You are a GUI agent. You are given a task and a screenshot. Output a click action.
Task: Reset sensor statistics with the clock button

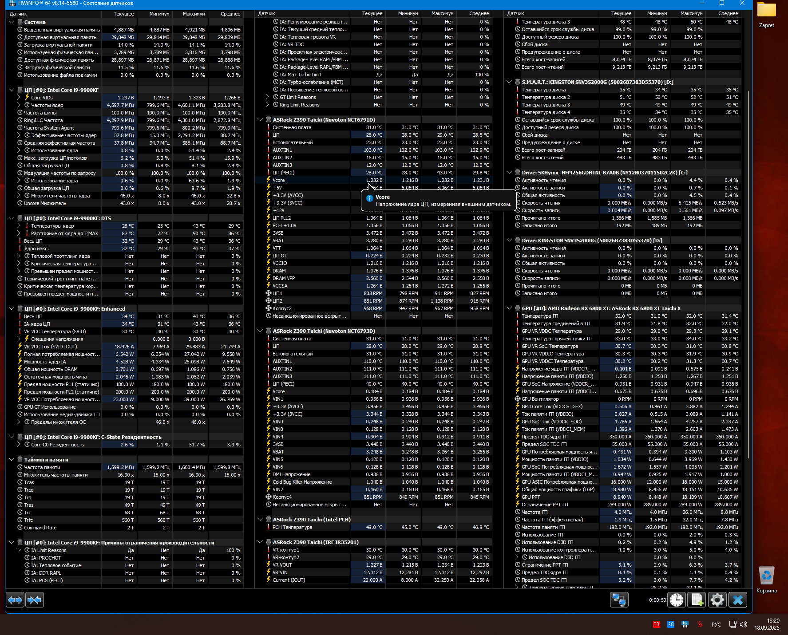coord(677,600)
